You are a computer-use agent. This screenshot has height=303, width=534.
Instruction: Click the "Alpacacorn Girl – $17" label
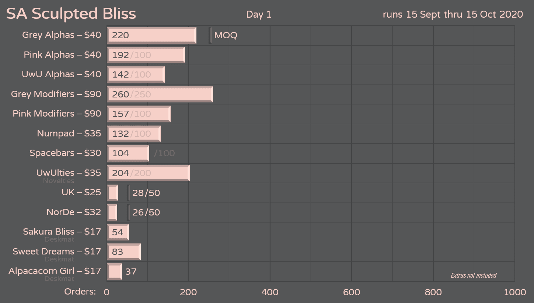pyautogui.click(x=55, y=271)
